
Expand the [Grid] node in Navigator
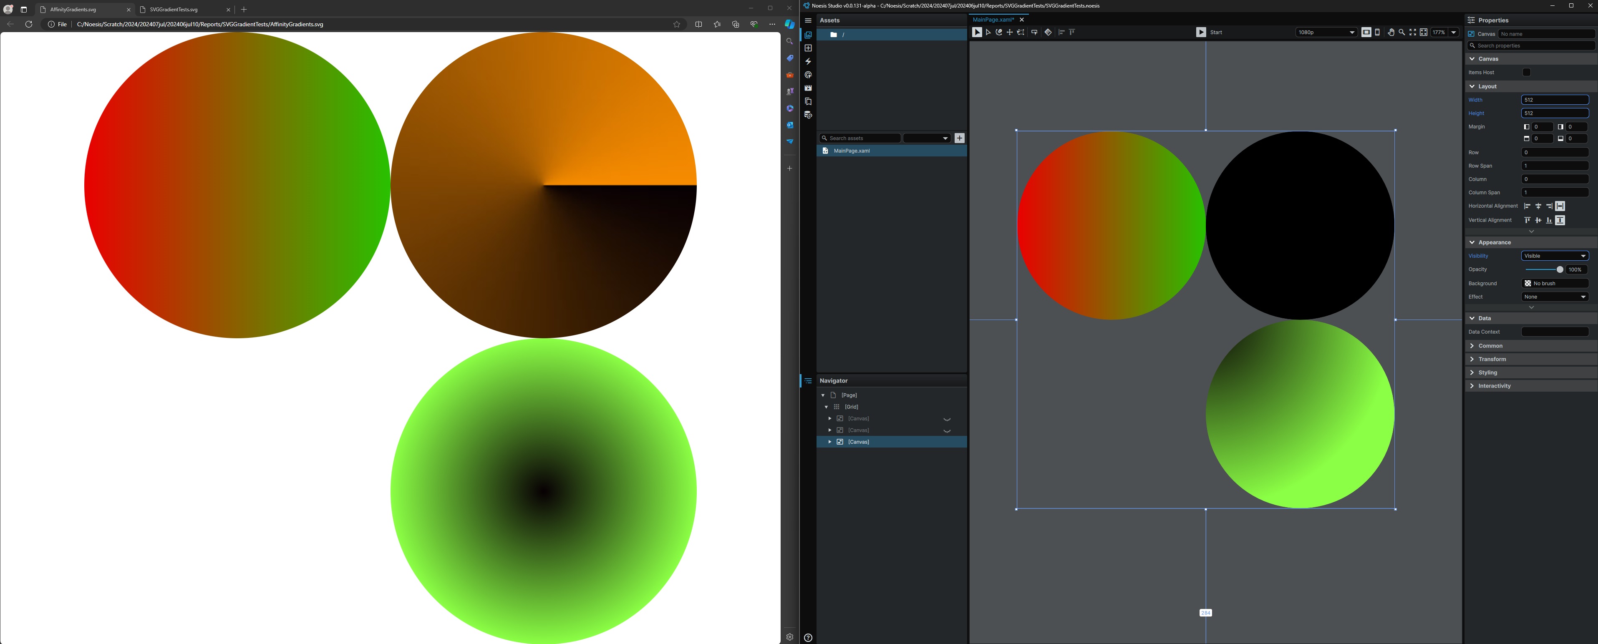826,407
